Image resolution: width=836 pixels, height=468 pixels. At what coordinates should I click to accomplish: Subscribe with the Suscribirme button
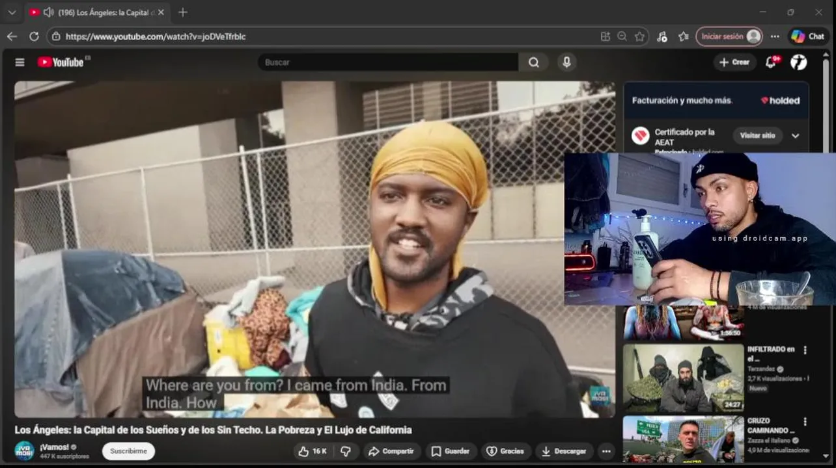128,451
